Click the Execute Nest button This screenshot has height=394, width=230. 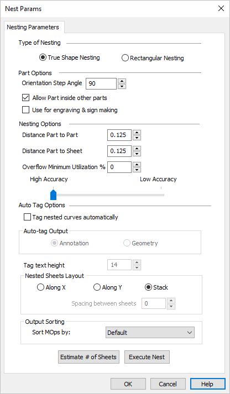[147, 357]
